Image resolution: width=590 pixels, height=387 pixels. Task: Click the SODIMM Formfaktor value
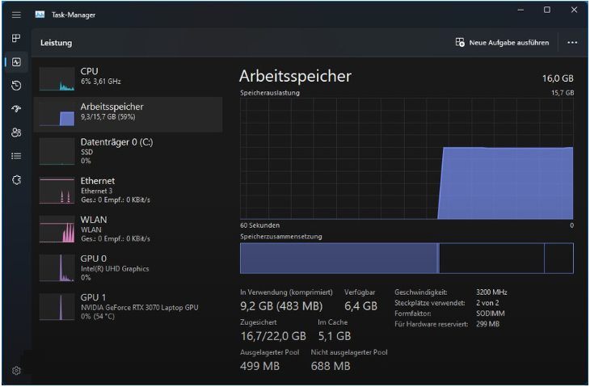click(491, 313)
